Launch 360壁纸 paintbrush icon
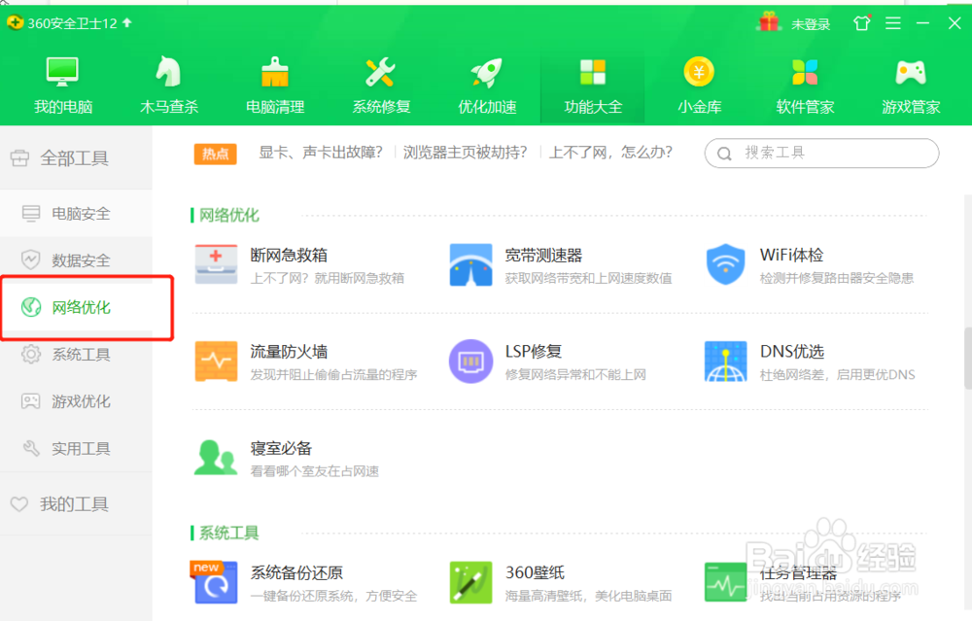Image resolution: width=972 pixels, height=621 pixels. point(470,582)
